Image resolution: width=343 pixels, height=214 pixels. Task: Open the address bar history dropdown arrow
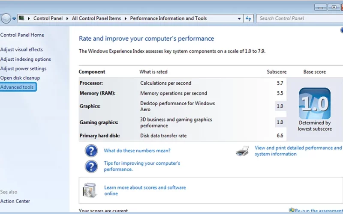pyautogui.click(x=239, y=18)
